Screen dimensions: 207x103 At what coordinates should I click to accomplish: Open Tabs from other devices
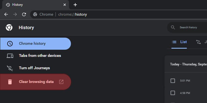pyautogui.click(x=36, y=56)
